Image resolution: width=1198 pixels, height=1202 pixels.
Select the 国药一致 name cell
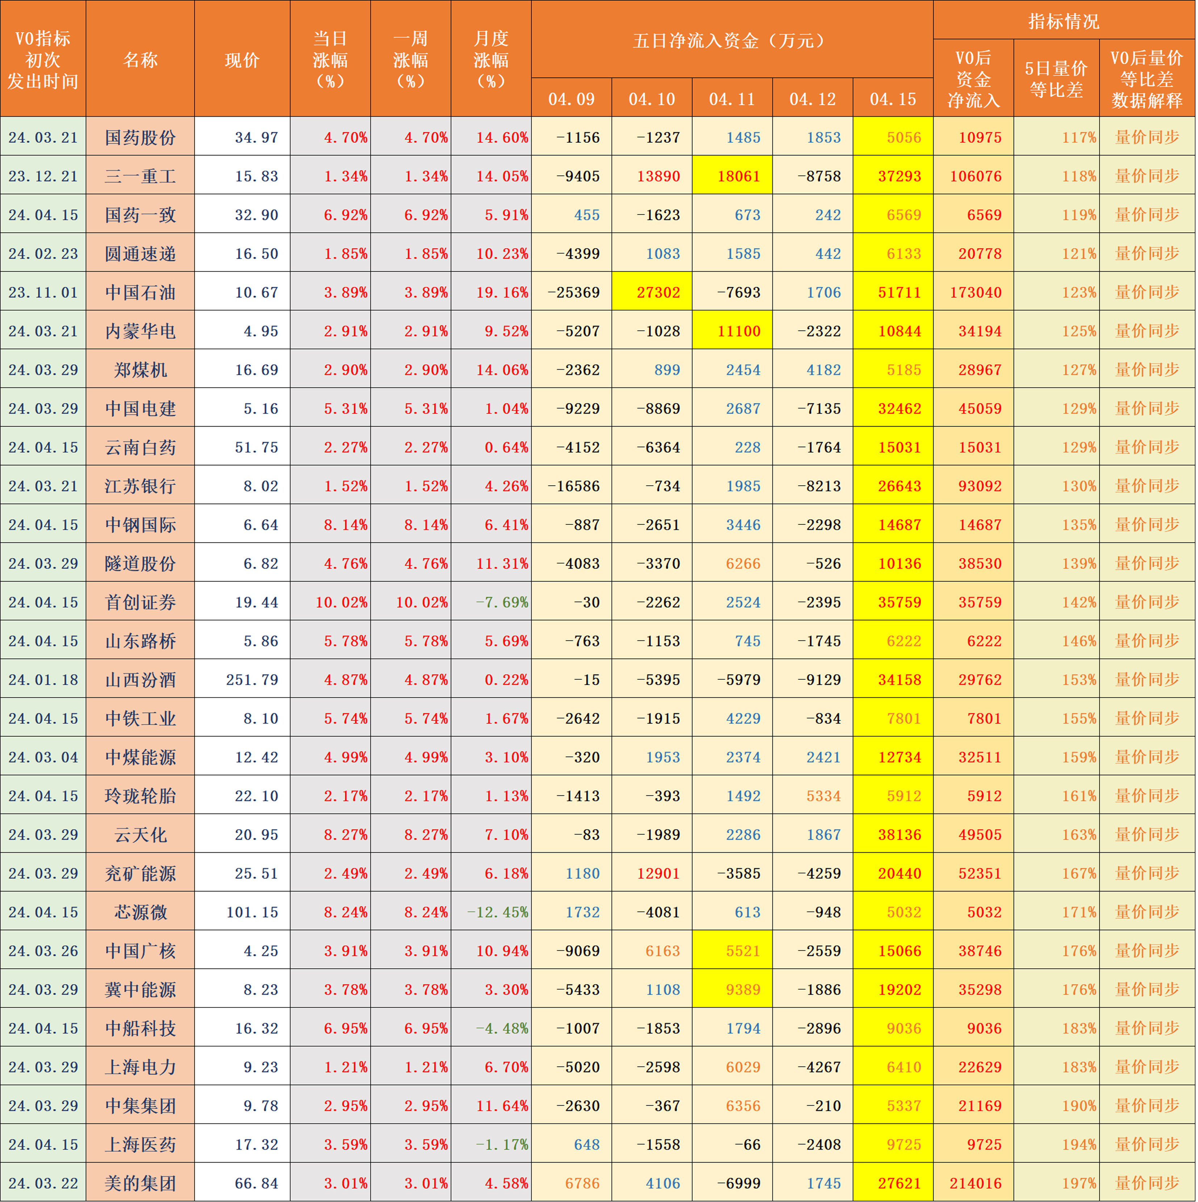(x=141, y=214)
